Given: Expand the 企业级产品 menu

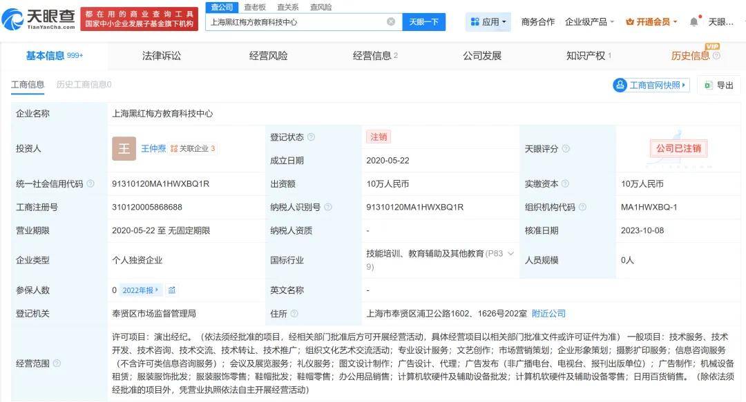Looking at the screenshot, I should tap(589, 22).
